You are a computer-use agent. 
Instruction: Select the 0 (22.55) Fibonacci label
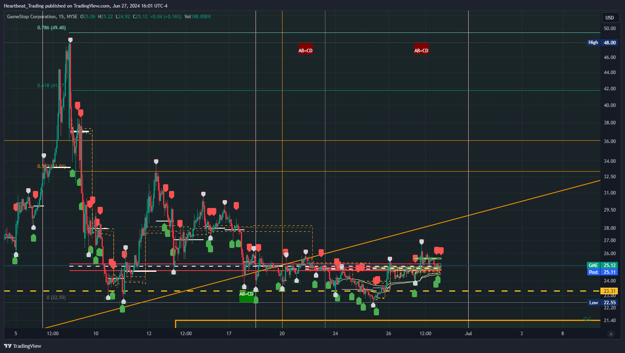56,298
